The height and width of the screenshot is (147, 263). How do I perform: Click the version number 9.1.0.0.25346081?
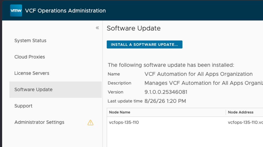coord(166,92)
